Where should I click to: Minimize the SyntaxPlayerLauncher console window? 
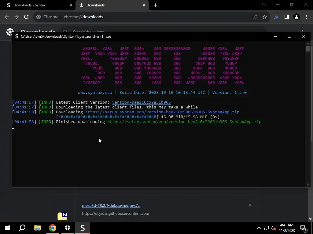(x=276, y=36)
